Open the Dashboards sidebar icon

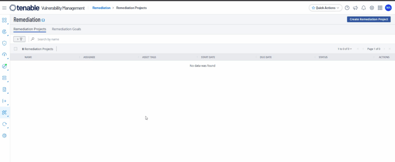4,20
